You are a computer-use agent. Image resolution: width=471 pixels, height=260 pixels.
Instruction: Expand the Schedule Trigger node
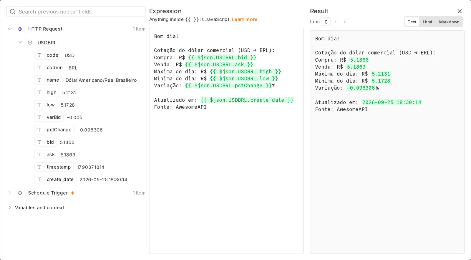10,193
